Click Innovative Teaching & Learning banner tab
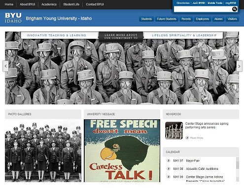Viewport: 244px width, 188px height. (56, 35)
